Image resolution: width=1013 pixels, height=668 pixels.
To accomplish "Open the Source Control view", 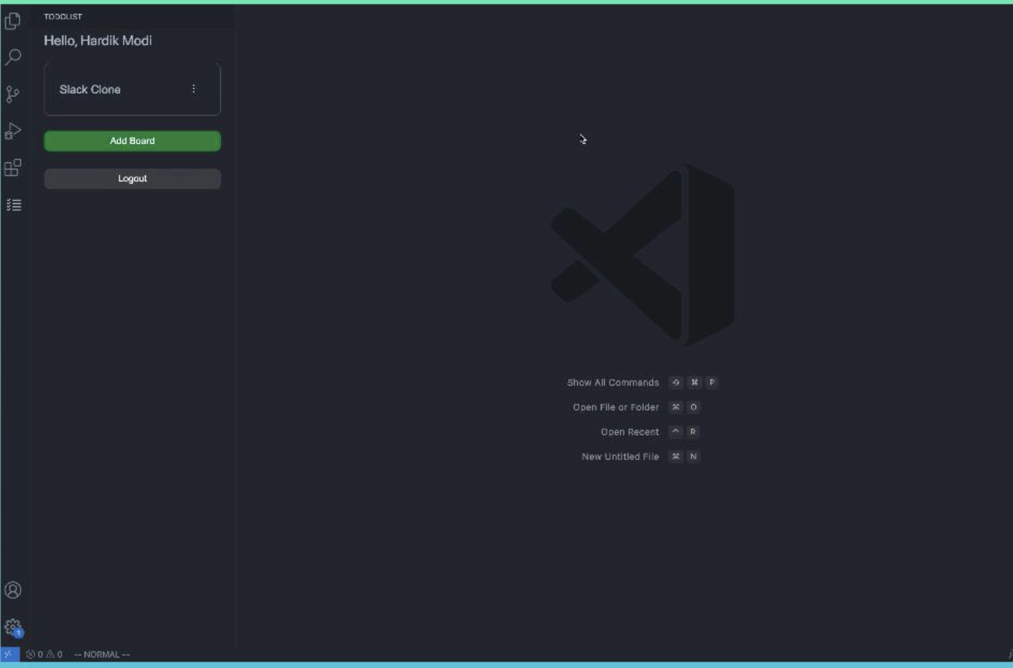I will click(13, 94).
